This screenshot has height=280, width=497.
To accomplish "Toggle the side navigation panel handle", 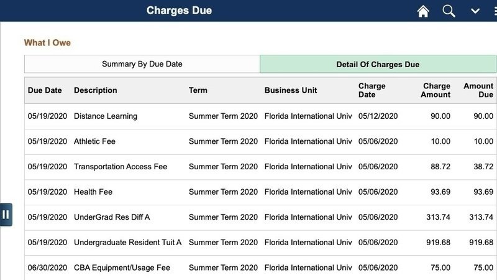I will pyautogui.click(x=6, y=215).
